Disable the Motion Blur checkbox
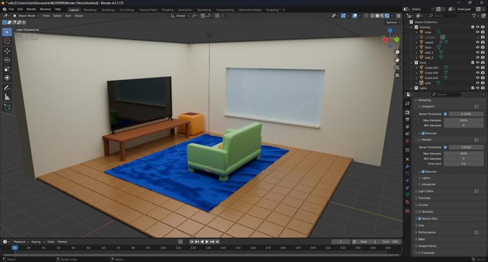488x262 pixels. coord(420,218)
